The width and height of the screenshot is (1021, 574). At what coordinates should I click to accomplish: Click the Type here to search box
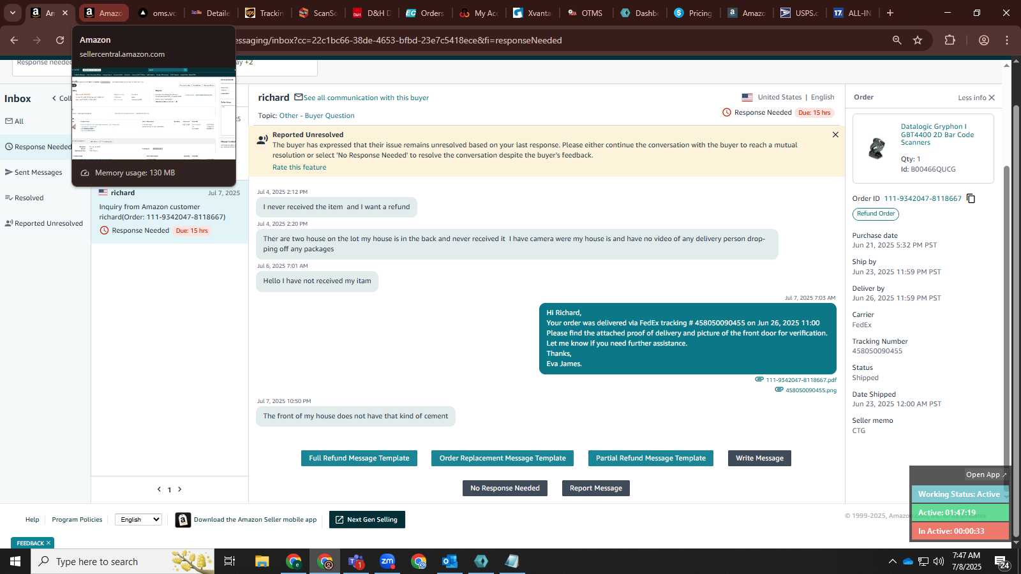pos(121,561)
